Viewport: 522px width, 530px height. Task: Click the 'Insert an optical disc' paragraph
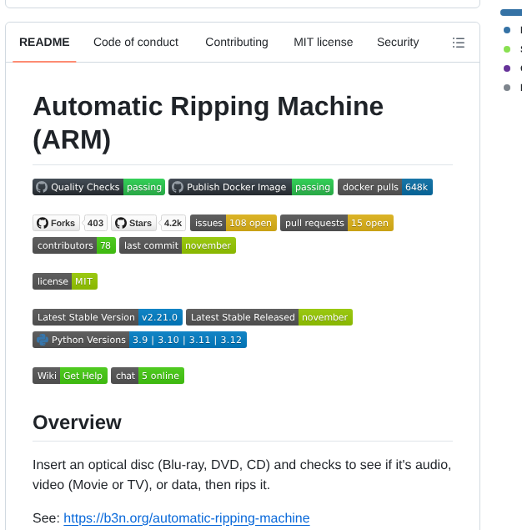pos(242,475)
